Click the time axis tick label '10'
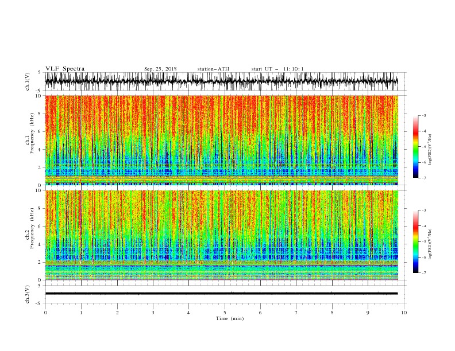Screen dimensions: 455x351 click(404, 313)
